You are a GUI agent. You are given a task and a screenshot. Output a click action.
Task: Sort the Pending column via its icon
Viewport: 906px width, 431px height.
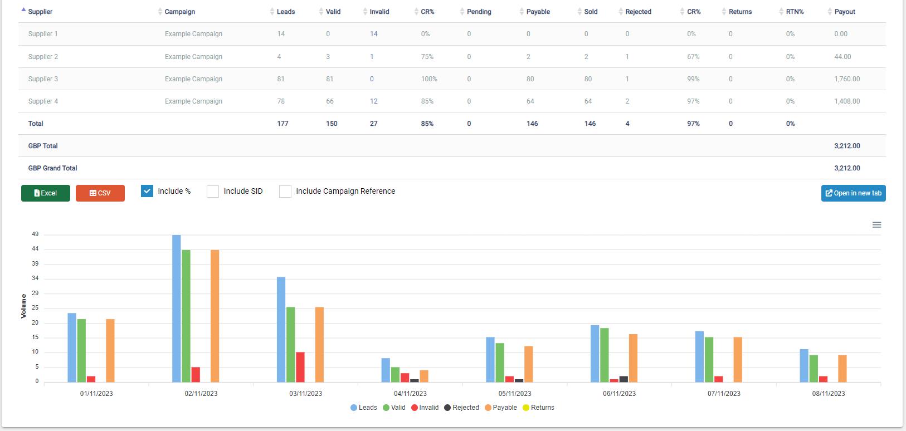coord(462,12)
